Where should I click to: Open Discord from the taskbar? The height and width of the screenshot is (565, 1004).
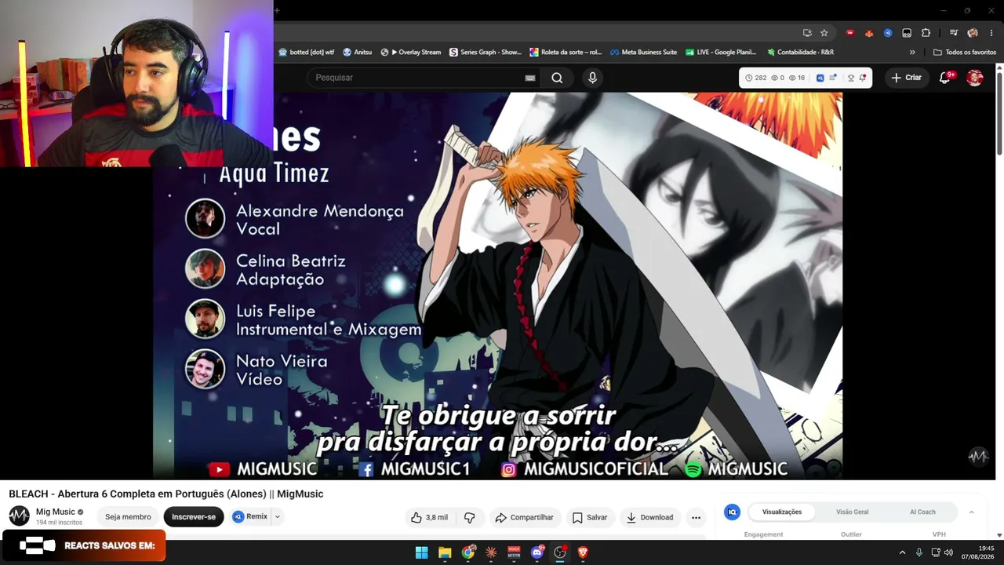pyautogui.click(x=537, y=552)
